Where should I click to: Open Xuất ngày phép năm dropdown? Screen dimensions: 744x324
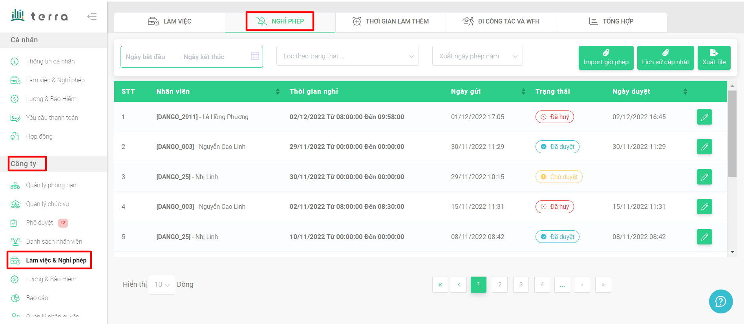point(477,56)
